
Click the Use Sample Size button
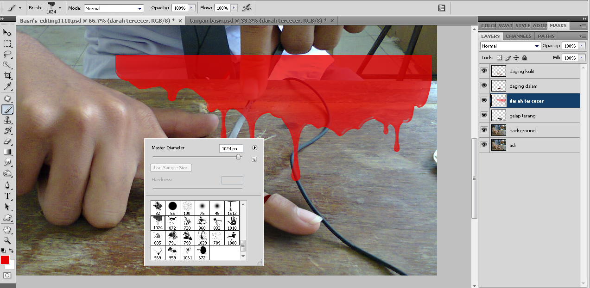[x=171, y=167]
